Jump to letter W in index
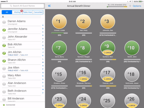 click(43, 89)
